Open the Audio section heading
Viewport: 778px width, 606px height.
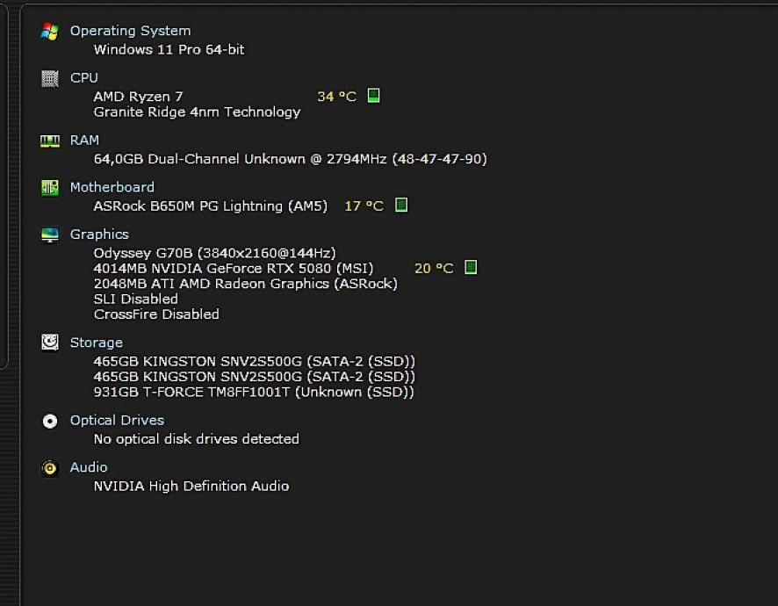89,467
